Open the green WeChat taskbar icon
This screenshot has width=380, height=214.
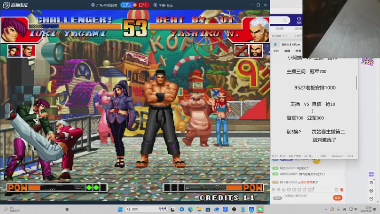(x=260, y=209)
